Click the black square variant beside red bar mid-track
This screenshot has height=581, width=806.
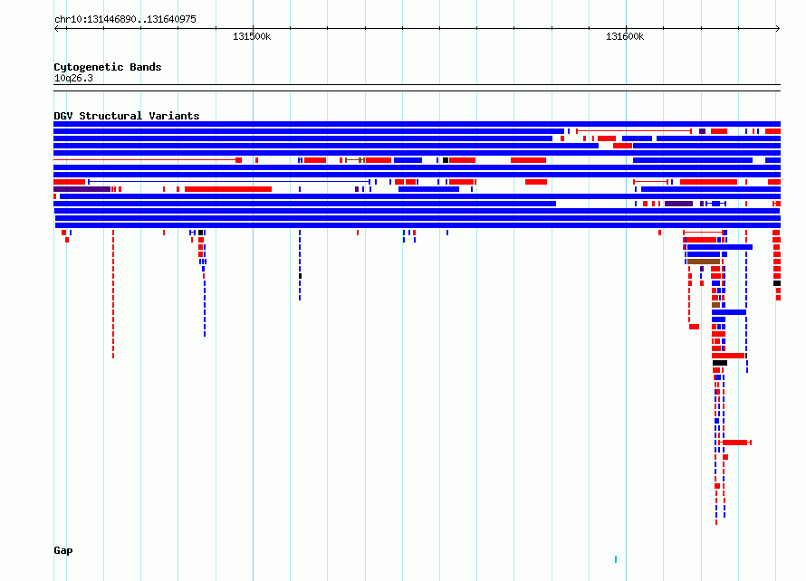pos(446,160)
